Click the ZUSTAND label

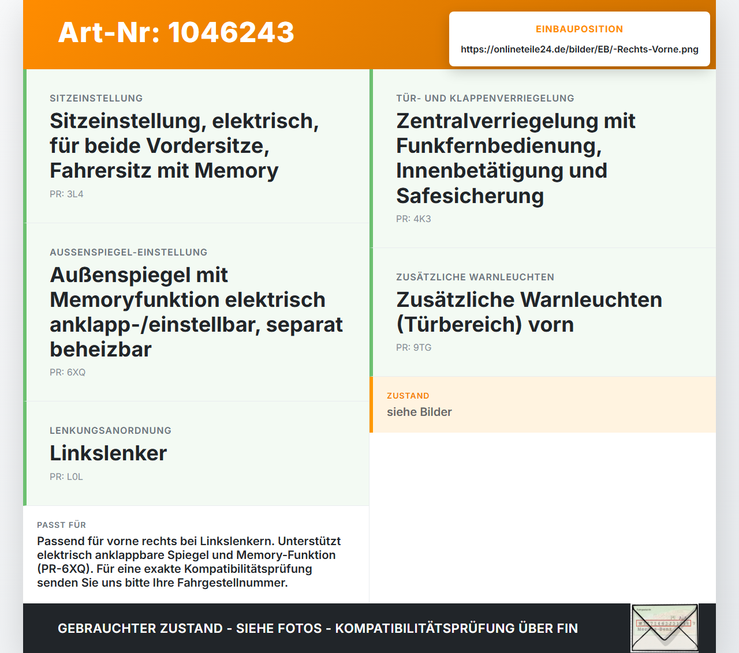click(408, 396)
